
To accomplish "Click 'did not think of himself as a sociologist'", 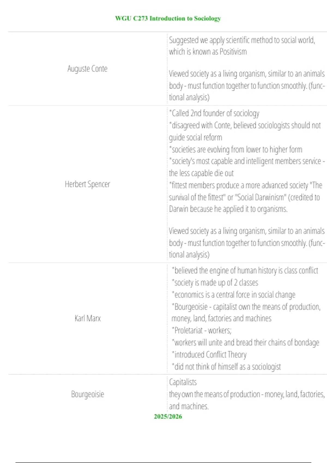I will [226, 367].
